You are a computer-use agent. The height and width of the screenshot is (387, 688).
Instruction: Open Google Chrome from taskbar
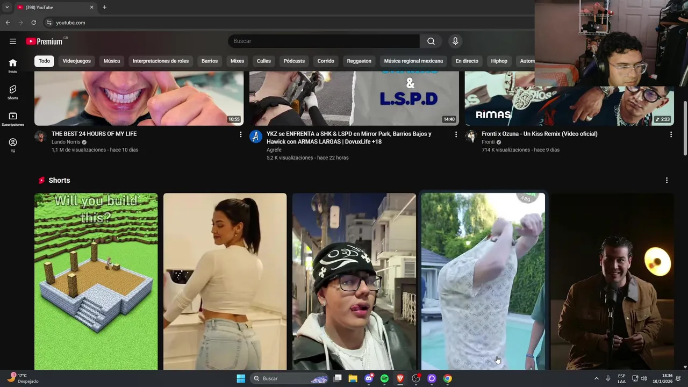447,378
